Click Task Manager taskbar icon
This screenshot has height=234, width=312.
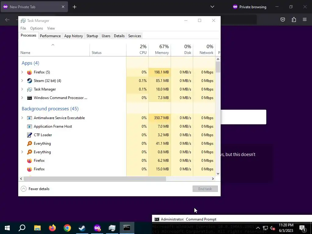(x=112, y=228)
